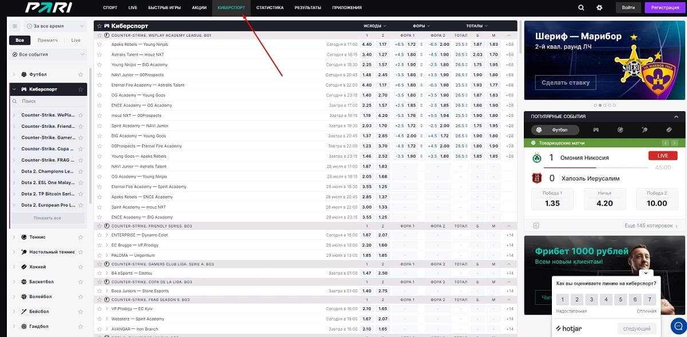Viewport: 687px width, 337px height.
Task: Open the ФОРЫ column dropdown
Action: click(x=421, y=26)
